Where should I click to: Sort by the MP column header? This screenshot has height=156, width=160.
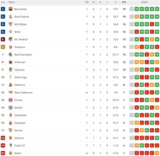(x=87, y=2)
